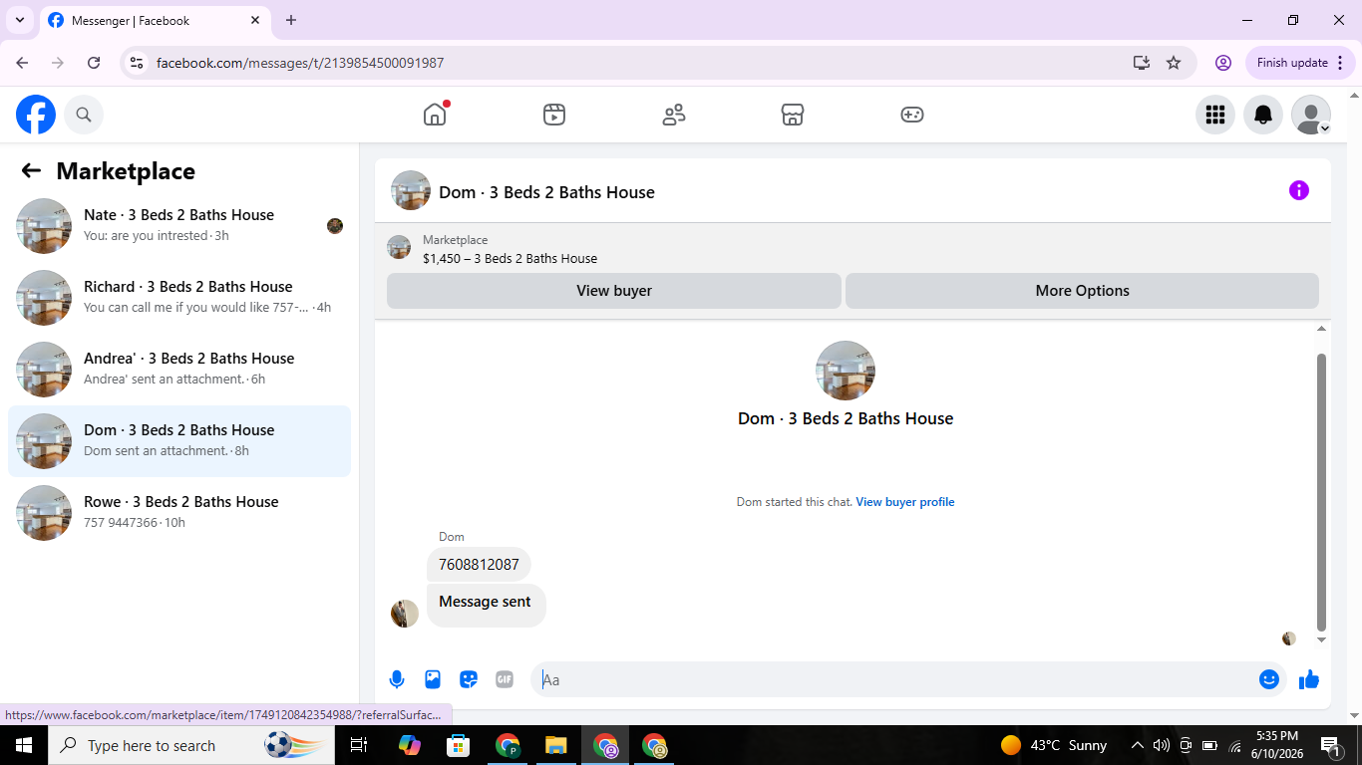
Task: Open the Nate conversation
Action: coord(179,226)
